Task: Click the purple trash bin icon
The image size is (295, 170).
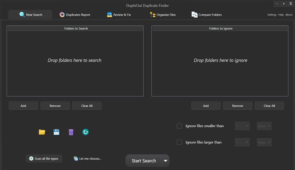Action: coord(71,132)
